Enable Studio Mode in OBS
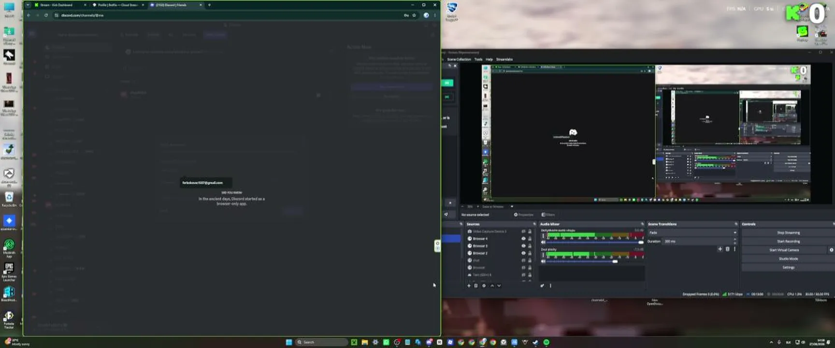835x348 pixels. pos(788,259)
